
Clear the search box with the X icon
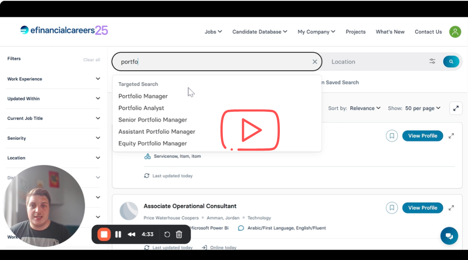tap(314, 62)
